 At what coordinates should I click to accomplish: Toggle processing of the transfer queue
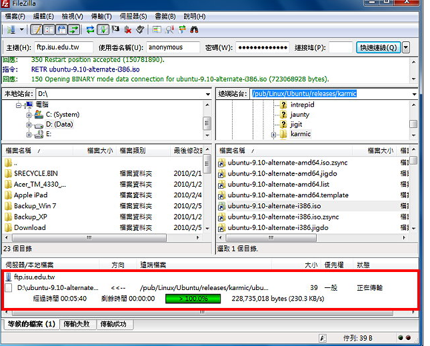[x=103, y=29]
